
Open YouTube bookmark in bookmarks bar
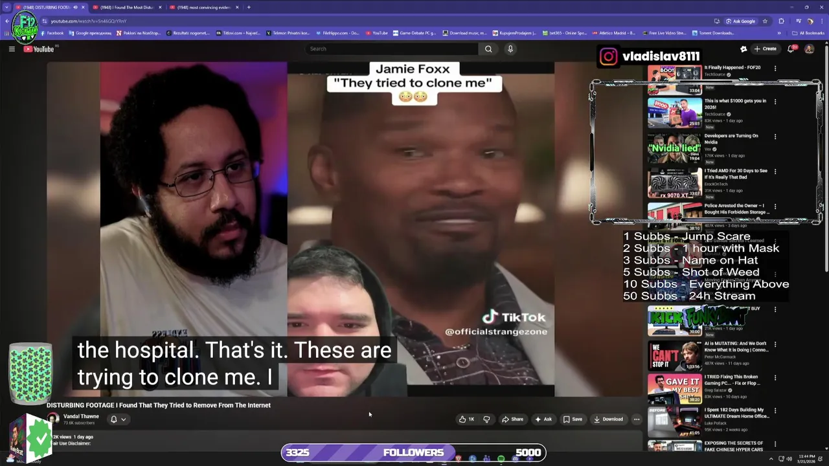(x=377, y=33)
